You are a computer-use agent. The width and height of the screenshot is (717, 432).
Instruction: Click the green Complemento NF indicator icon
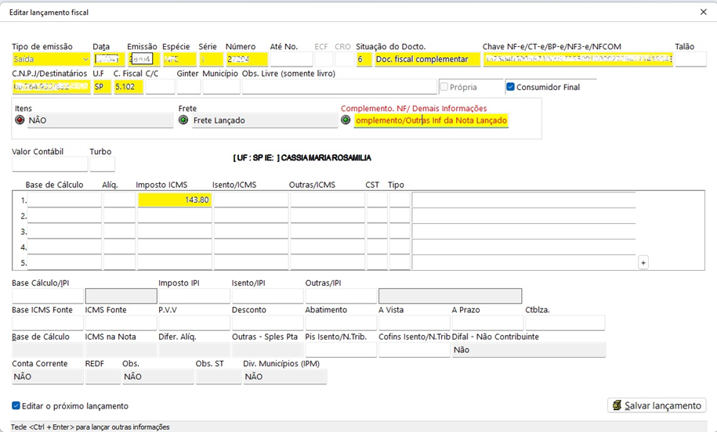pos(346,120)
